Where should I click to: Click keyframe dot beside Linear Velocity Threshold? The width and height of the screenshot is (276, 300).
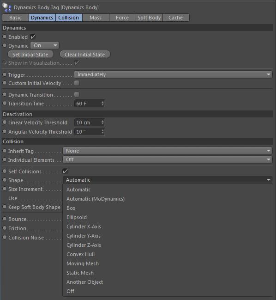point(5,122)
